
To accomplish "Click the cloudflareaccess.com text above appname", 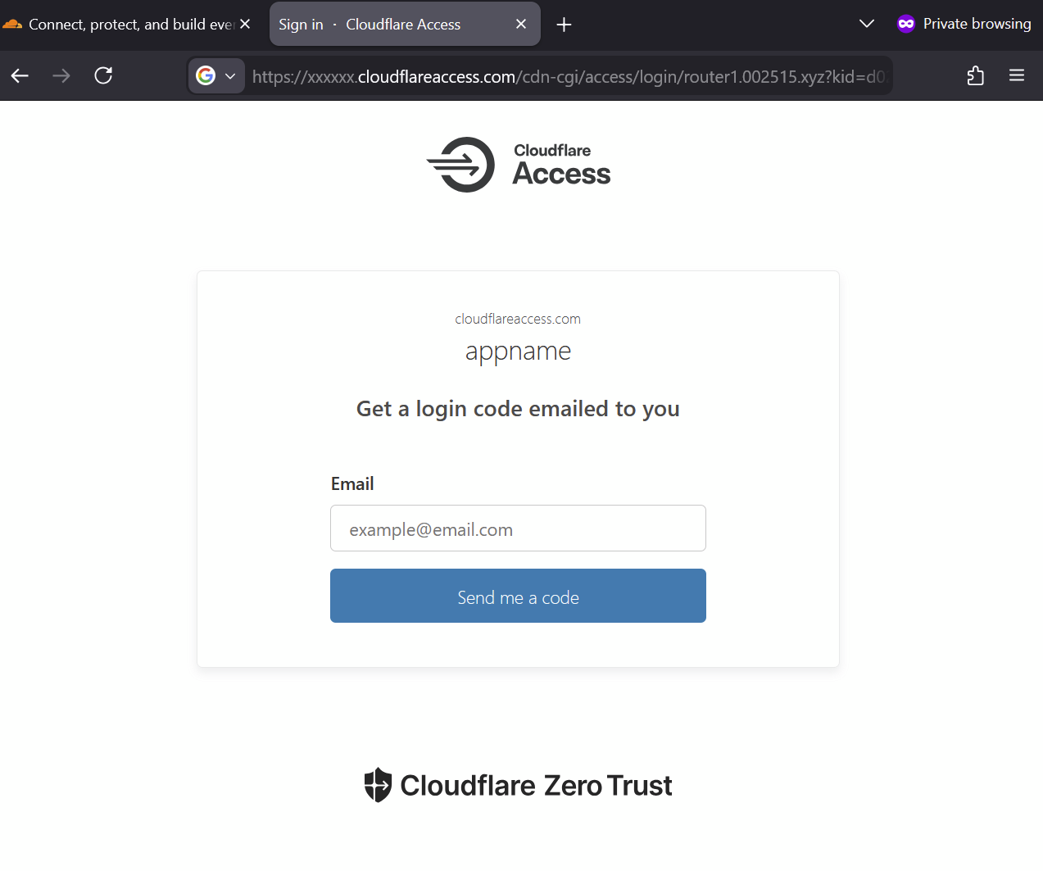I will click(x=518, y=319).
